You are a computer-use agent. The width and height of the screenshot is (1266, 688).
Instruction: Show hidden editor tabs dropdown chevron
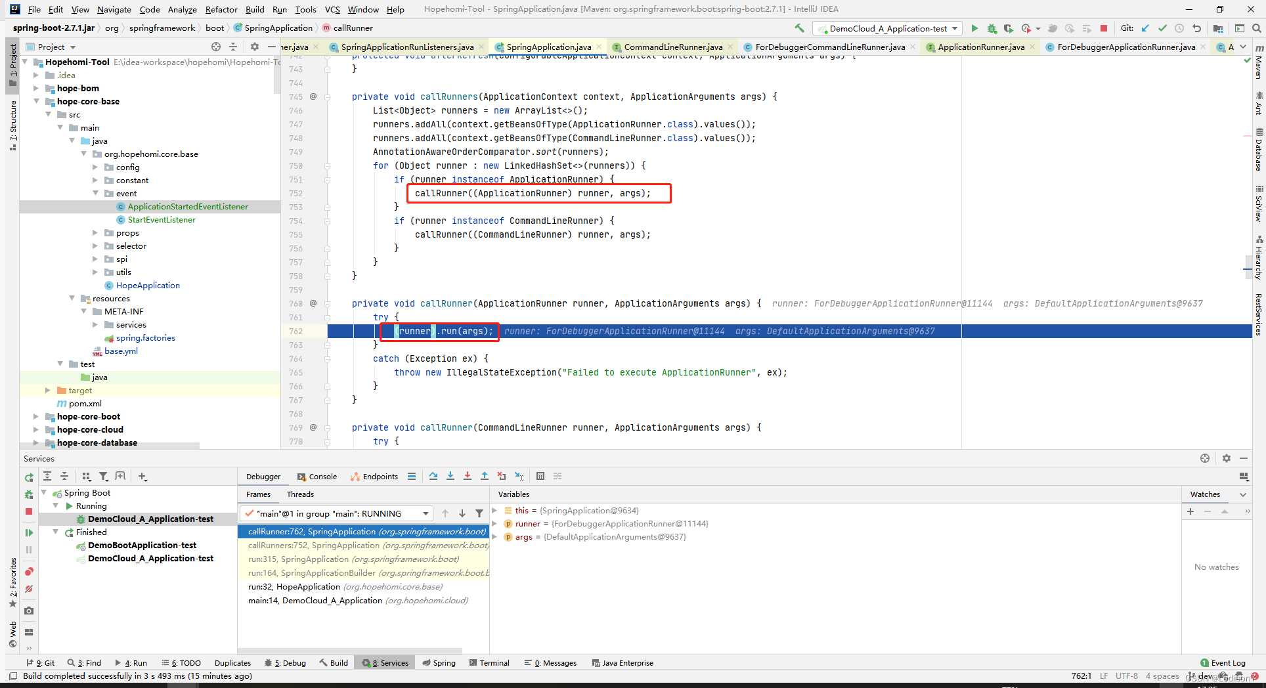tap(1243, 47)
